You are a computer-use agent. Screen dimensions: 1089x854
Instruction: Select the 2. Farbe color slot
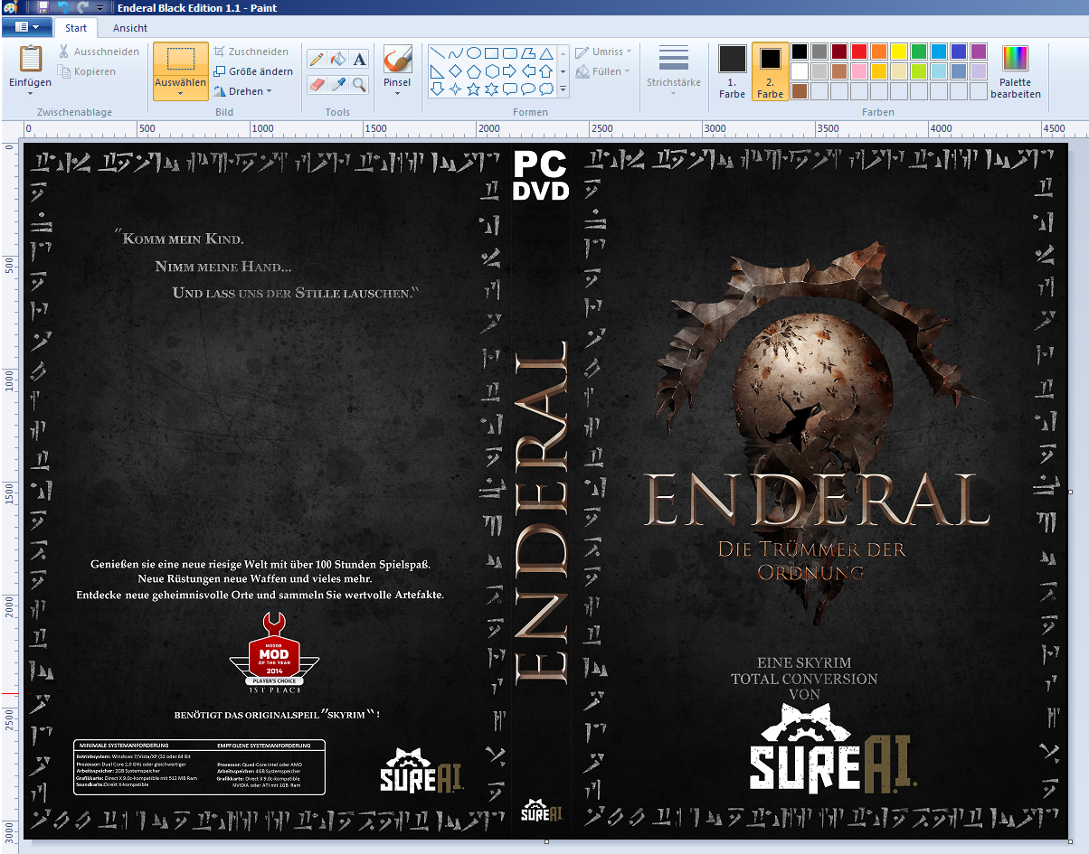pyautogui.click(x=770, y=71)
